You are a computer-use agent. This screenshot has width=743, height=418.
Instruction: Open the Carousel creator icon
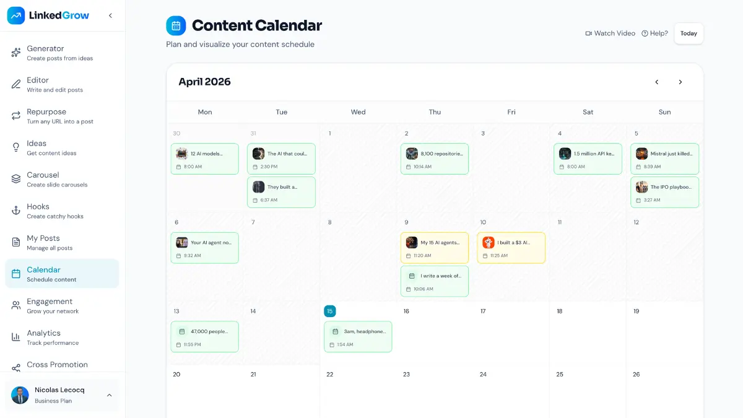click(15, 179)
